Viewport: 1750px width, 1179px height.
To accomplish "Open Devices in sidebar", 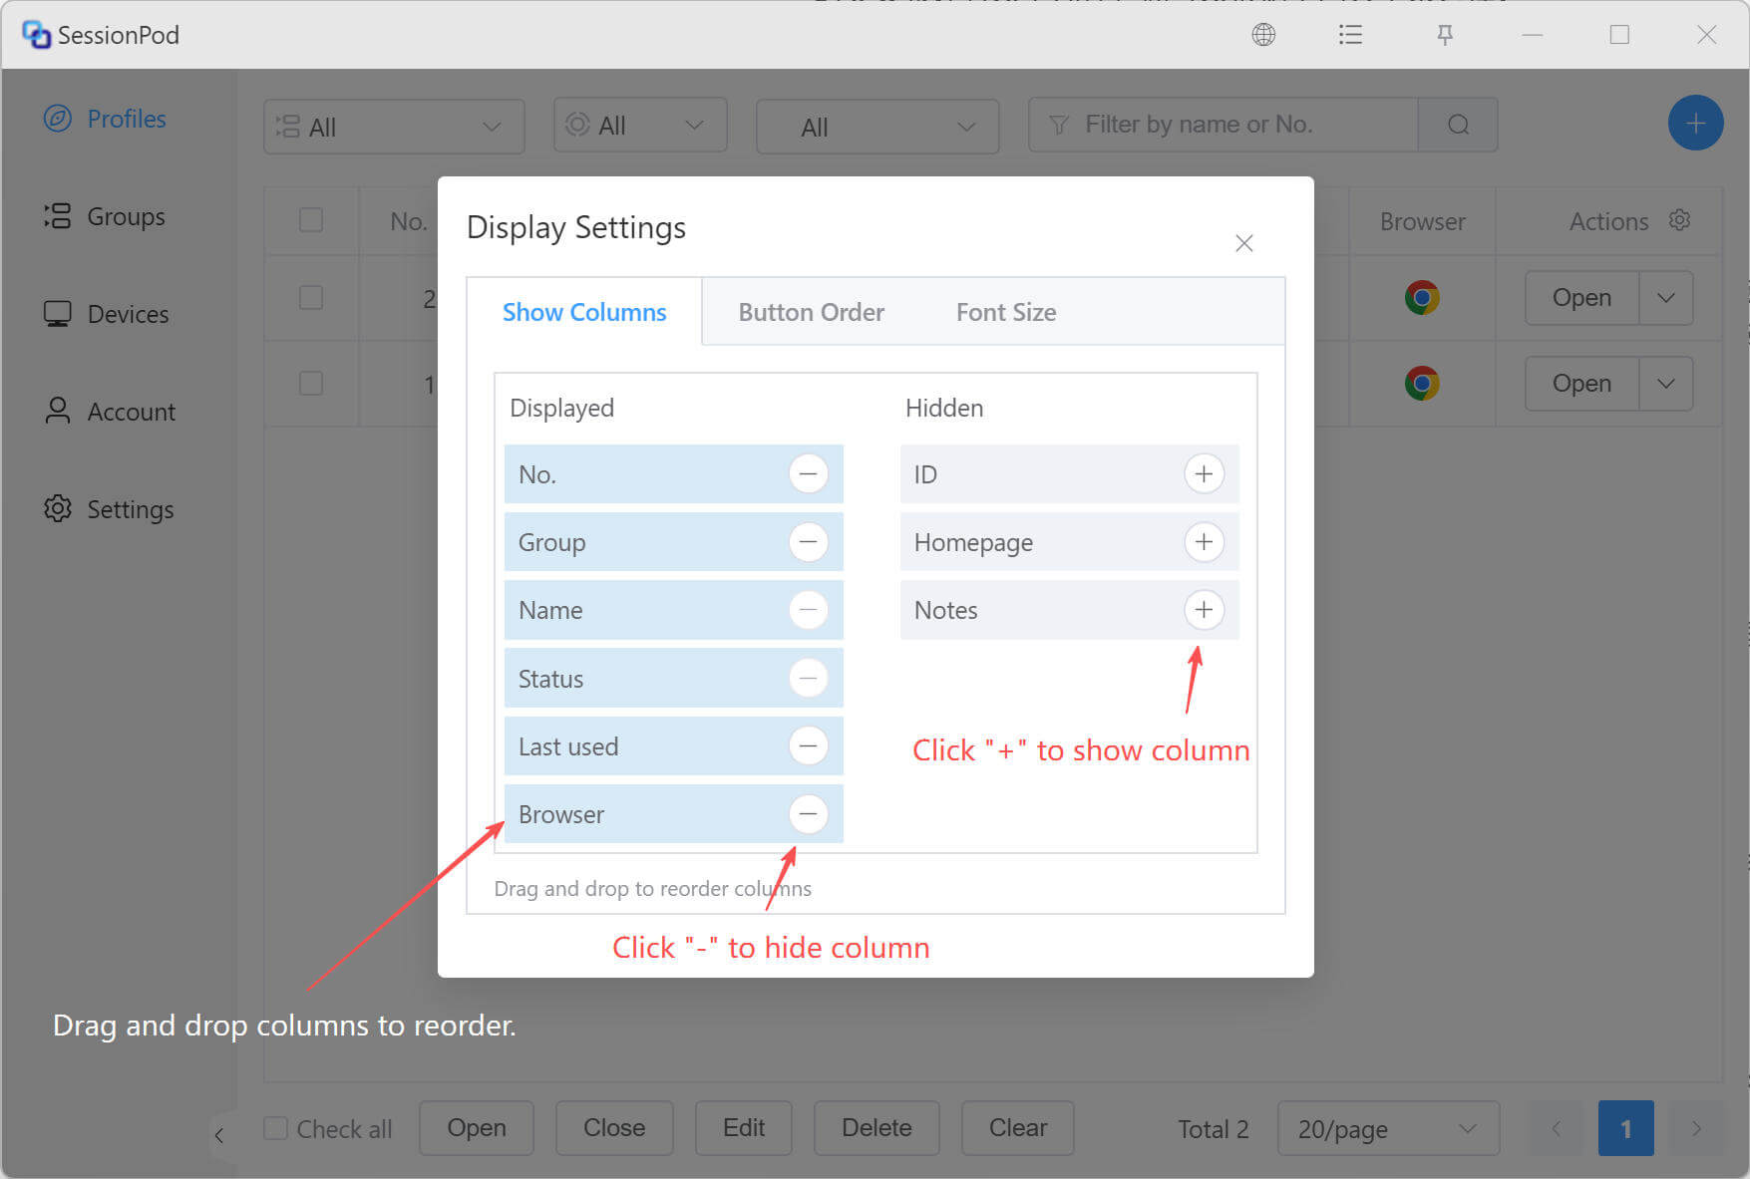I will tap(107, 314).
